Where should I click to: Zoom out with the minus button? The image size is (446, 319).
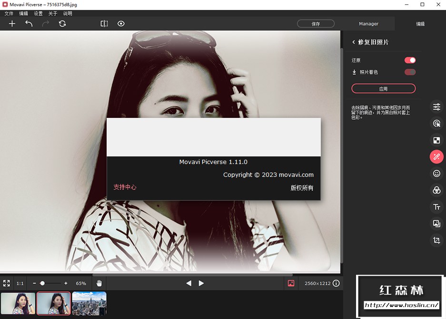point(34,283)
